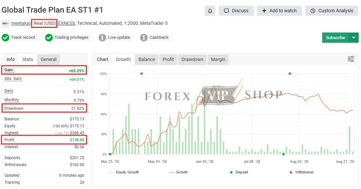Open the chart settings sliders icon
Viewport: 361px width, 189px height.
[351, 59]
